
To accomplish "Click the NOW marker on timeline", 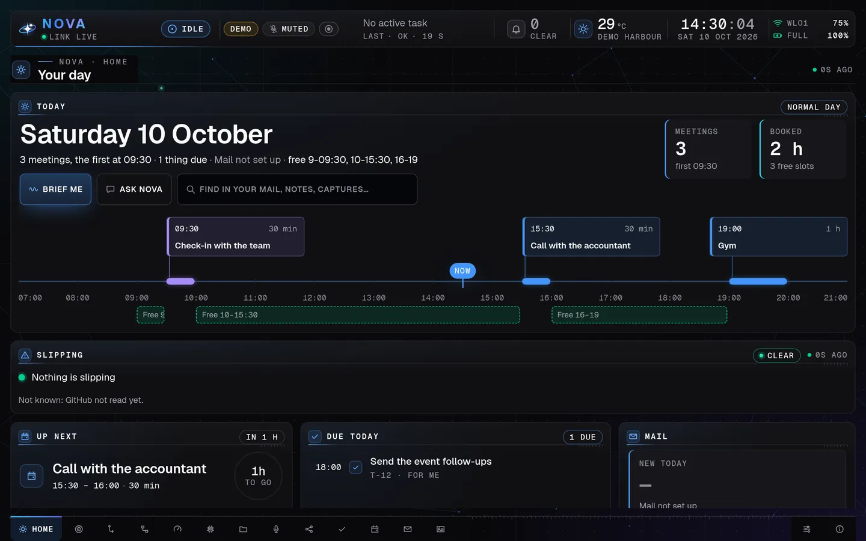I will (x=462, y=271).
